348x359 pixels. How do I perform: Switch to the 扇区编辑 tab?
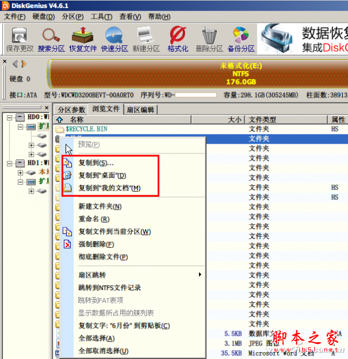(140, 109)
